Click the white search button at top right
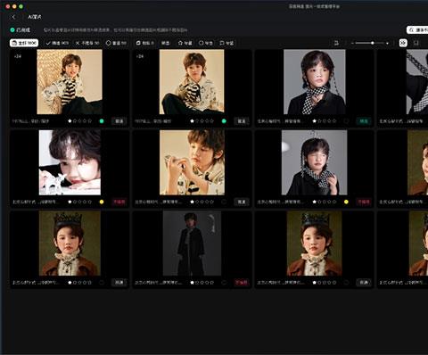Viewport: 428px width, 355px height. [x=417, y=30]
